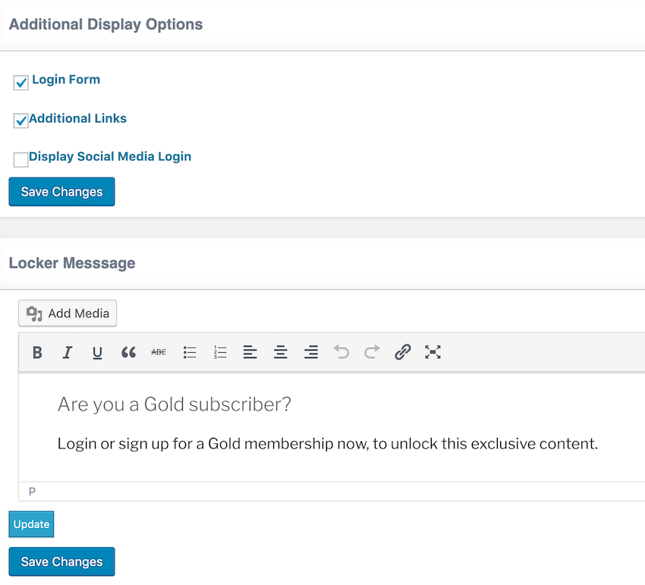Click Save Changes below the Update button
Screen dimensions: 645x585
coord(61,561)
